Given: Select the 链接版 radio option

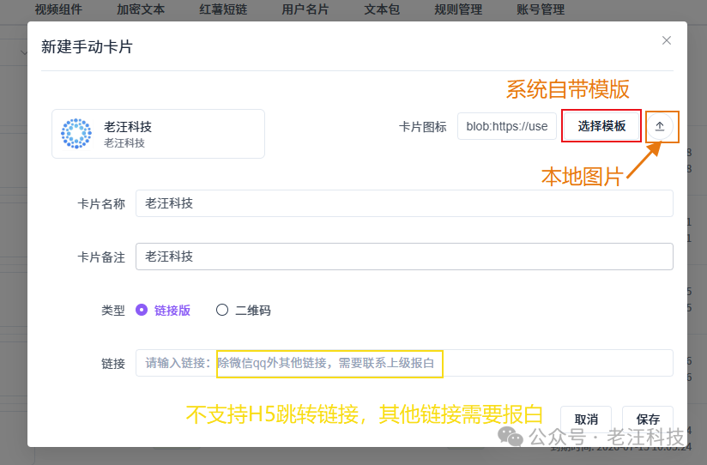Looking at the screenshot, I should [163, 311].
